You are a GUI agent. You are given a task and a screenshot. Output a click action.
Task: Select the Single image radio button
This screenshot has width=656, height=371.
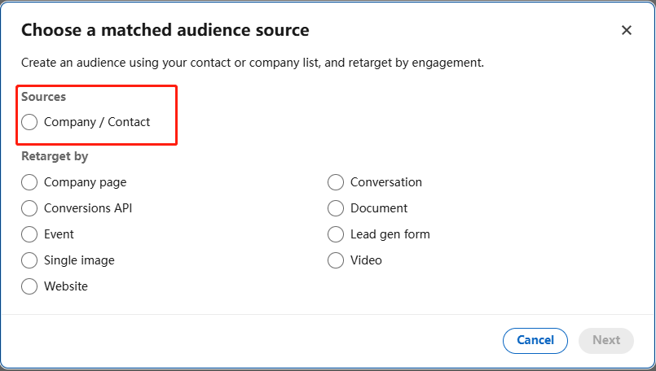(x=29, y=260)
